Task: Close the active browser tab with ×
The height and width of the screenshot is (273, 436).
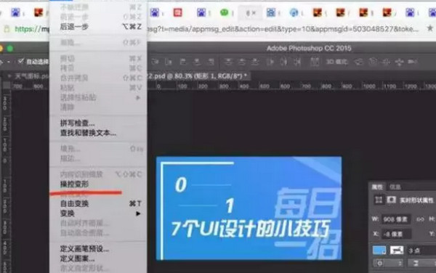Action: coord(254,13)
